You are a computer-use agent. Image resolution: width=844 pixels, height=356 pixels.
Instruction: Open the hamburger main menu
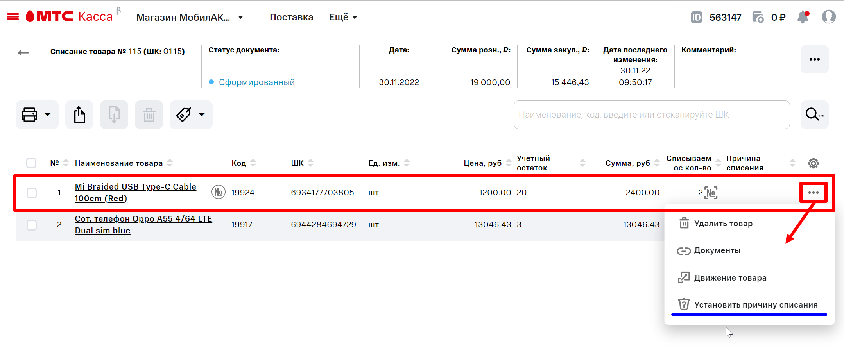point(13,17)
